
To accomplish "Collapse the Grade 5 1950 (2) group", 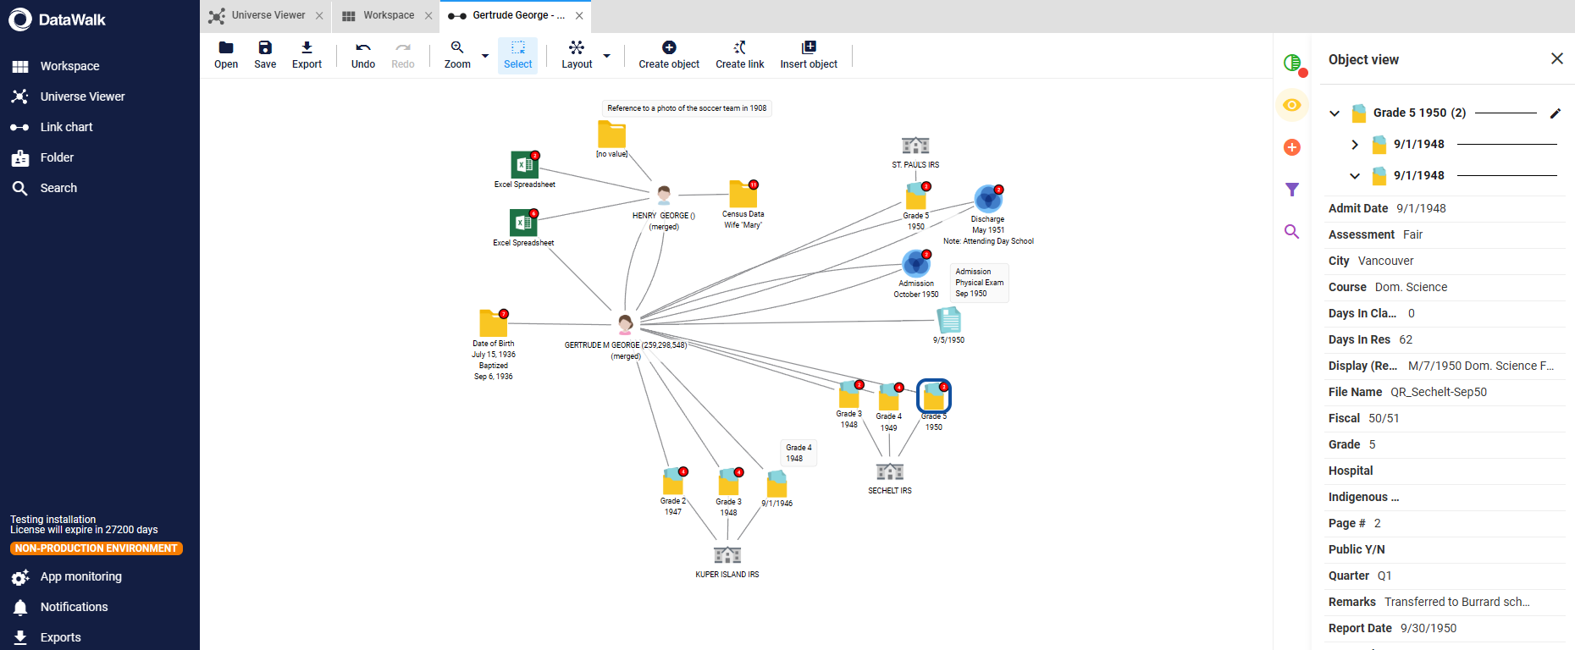I will (1335, 113).
